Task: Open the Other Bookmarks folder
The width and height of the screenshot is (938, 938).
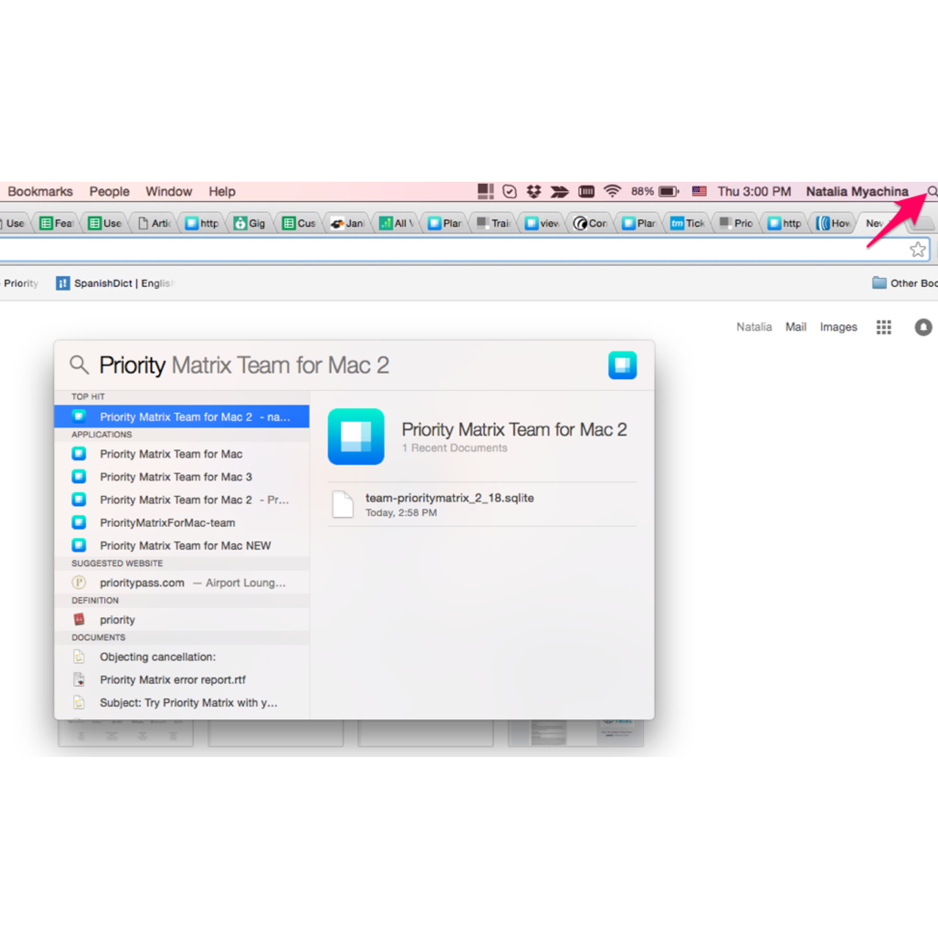Action: click(904, 283)
